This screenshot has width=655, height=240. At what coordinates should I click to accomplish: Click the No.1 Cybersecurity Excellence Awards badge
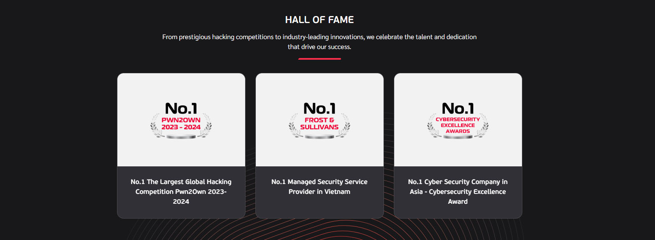pos(458,120)
